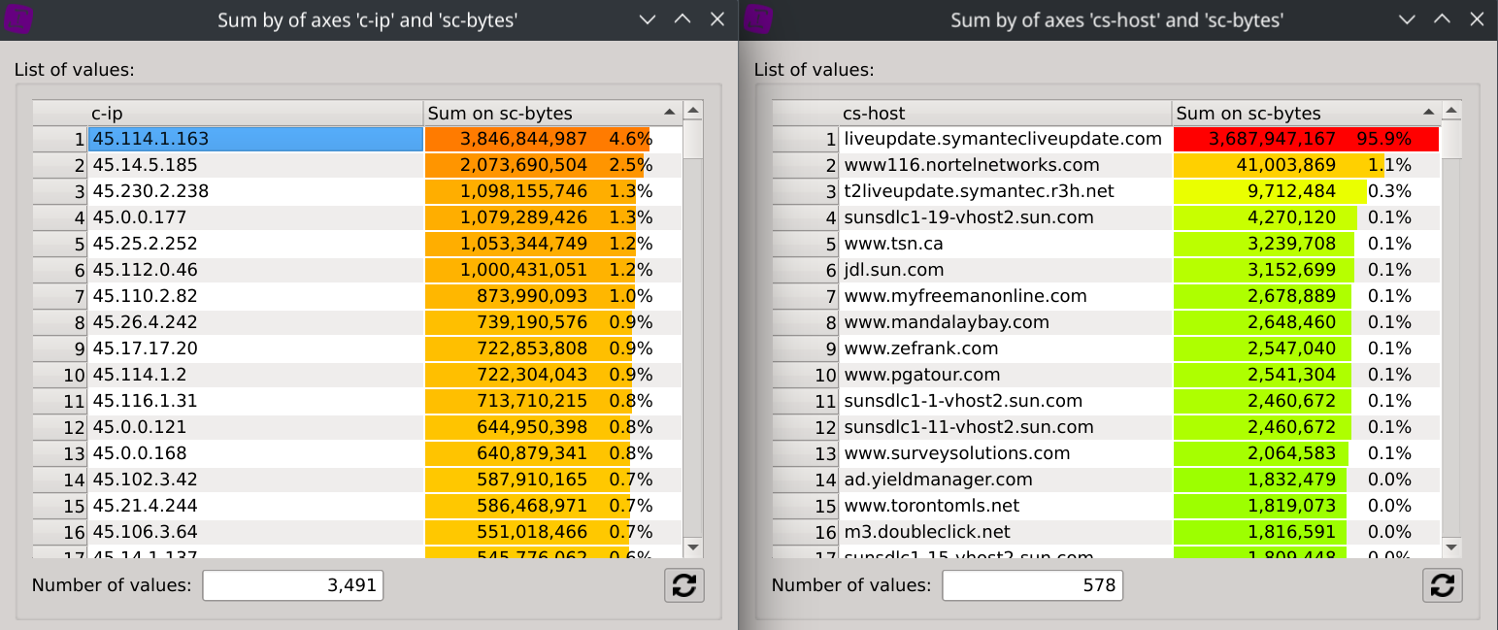Click the 'Number of values' field showing 3,491
Screen dimensions: 1498x630
[292, 585]
